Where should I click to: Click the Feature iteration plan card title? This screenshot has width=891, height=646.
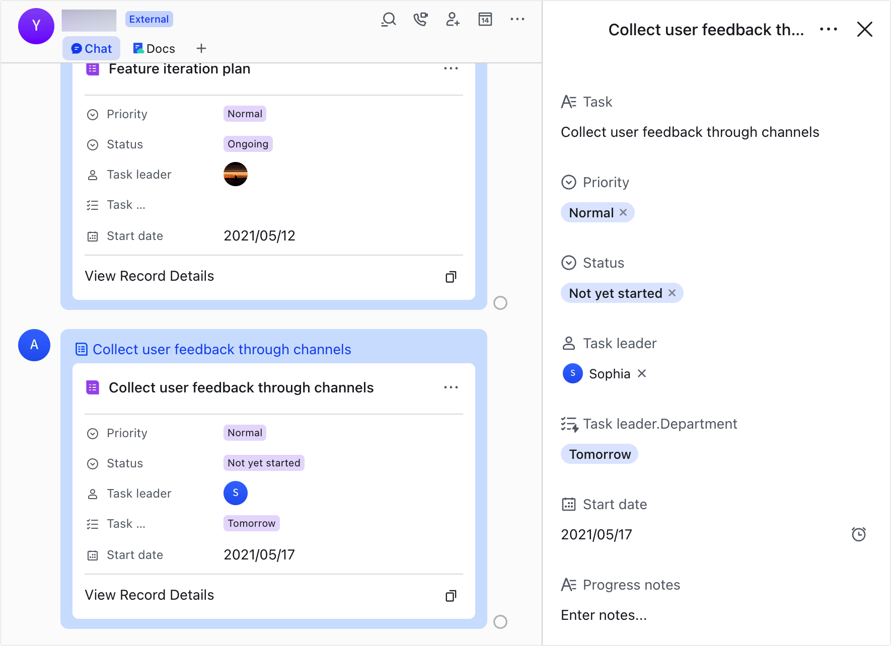pyautogui.click(x=180, y=68)
